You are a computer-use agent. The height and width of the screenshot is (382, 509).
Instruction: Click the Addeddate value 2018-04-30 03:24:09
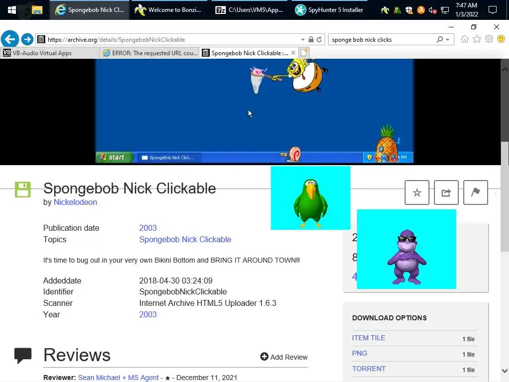(x=175, y=281)
